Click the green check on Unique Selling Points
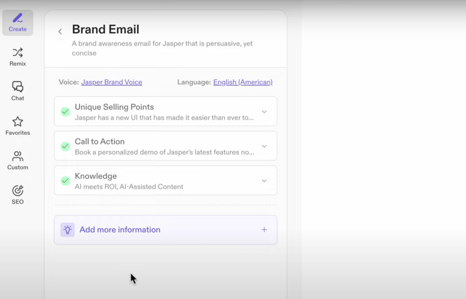Viewport: 466px width, 299px height. pyautogui.click(x=65, y=112)
